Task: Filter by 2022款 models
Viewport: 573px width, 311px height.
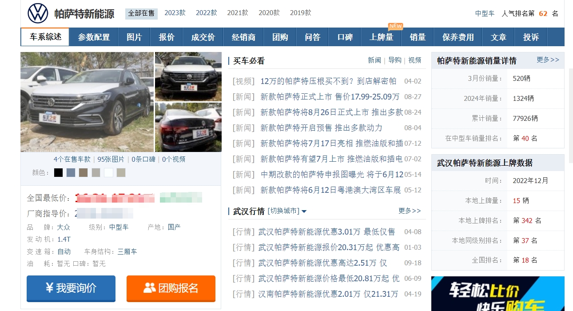Action: point(207,13)
